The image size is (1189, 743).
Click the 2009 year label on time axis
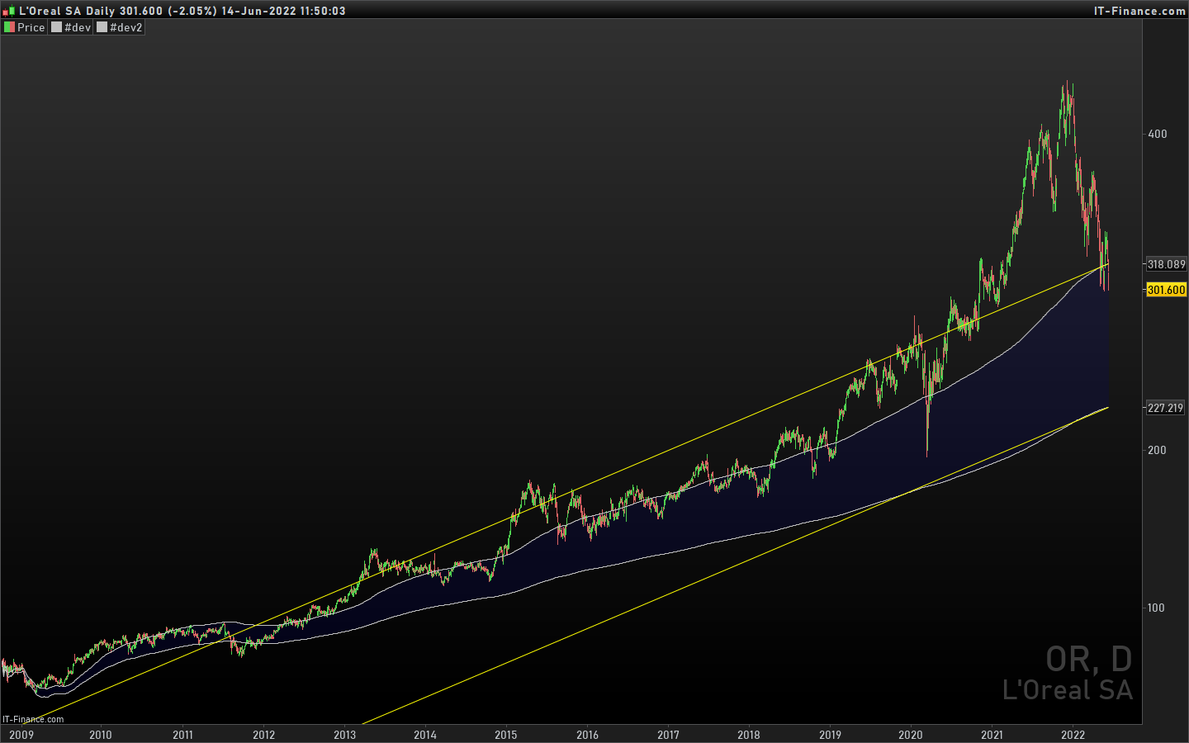[x=21, y=735]
